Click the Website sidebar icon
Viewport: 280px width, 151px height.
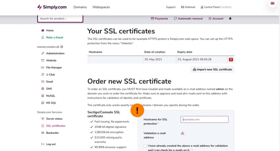pos(43,61)
